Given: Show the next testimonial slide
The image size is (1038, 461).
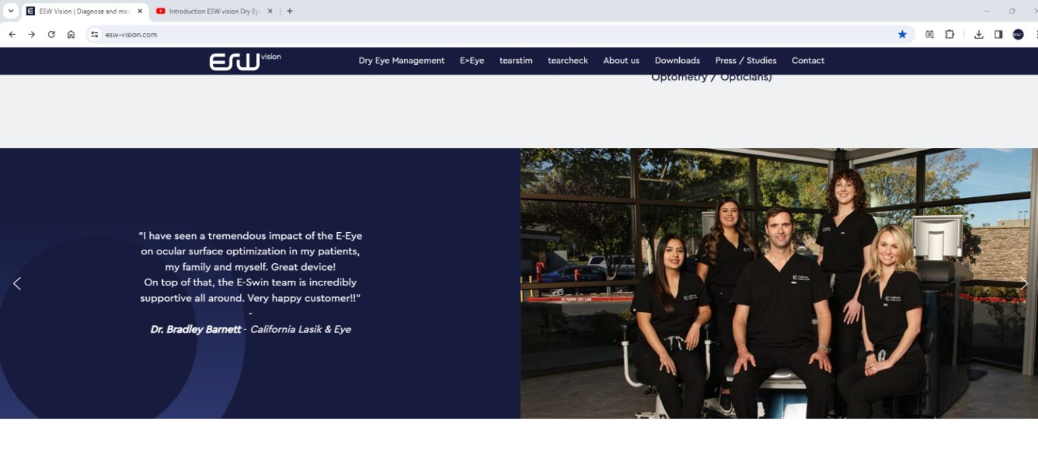Looking at the screenshot, I should pyautogui.click(x=1024, y=283).
